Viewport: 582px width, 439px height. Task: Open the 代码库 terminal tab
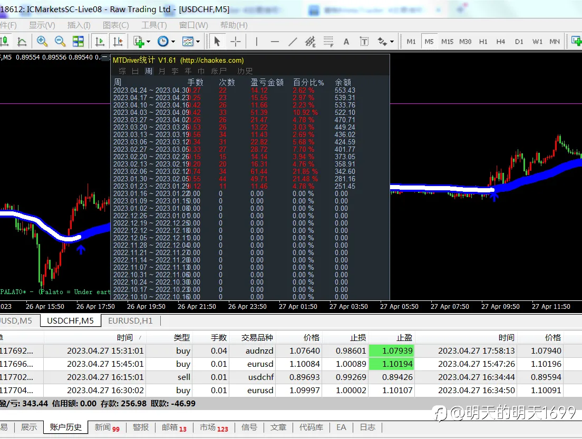point(311,427)
